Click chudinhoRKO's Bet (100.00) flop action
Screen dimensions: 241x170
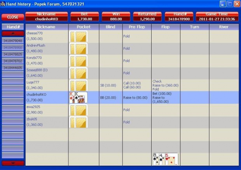coord(162,94)
